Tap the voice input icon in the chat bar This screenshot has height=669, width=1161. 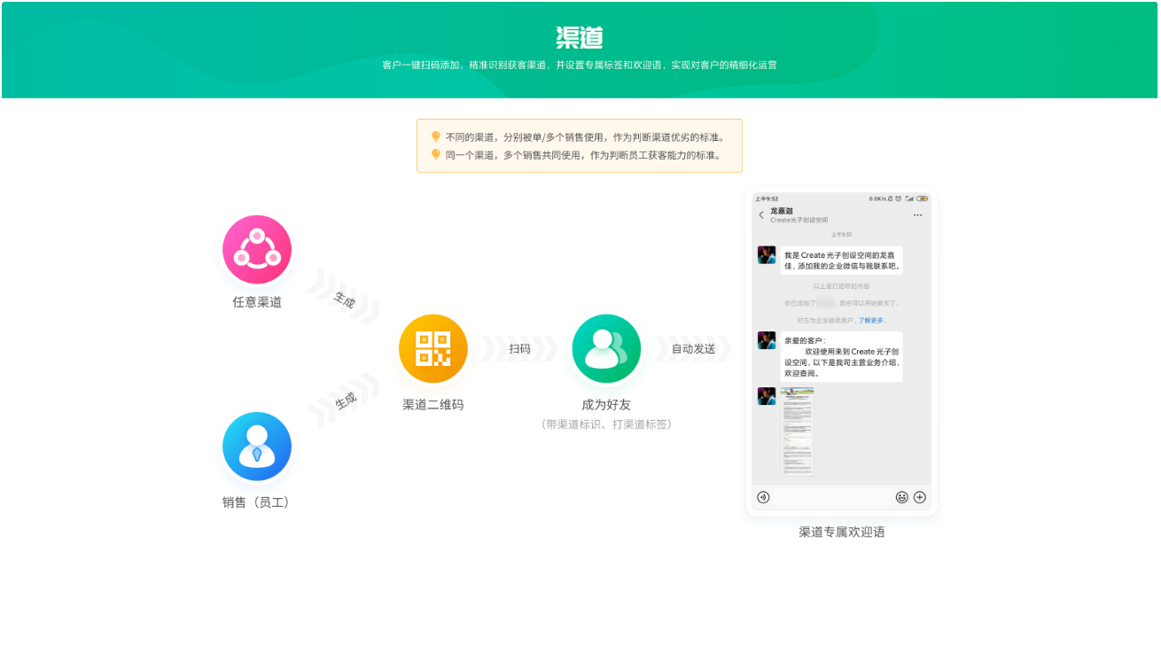(763, 497)
